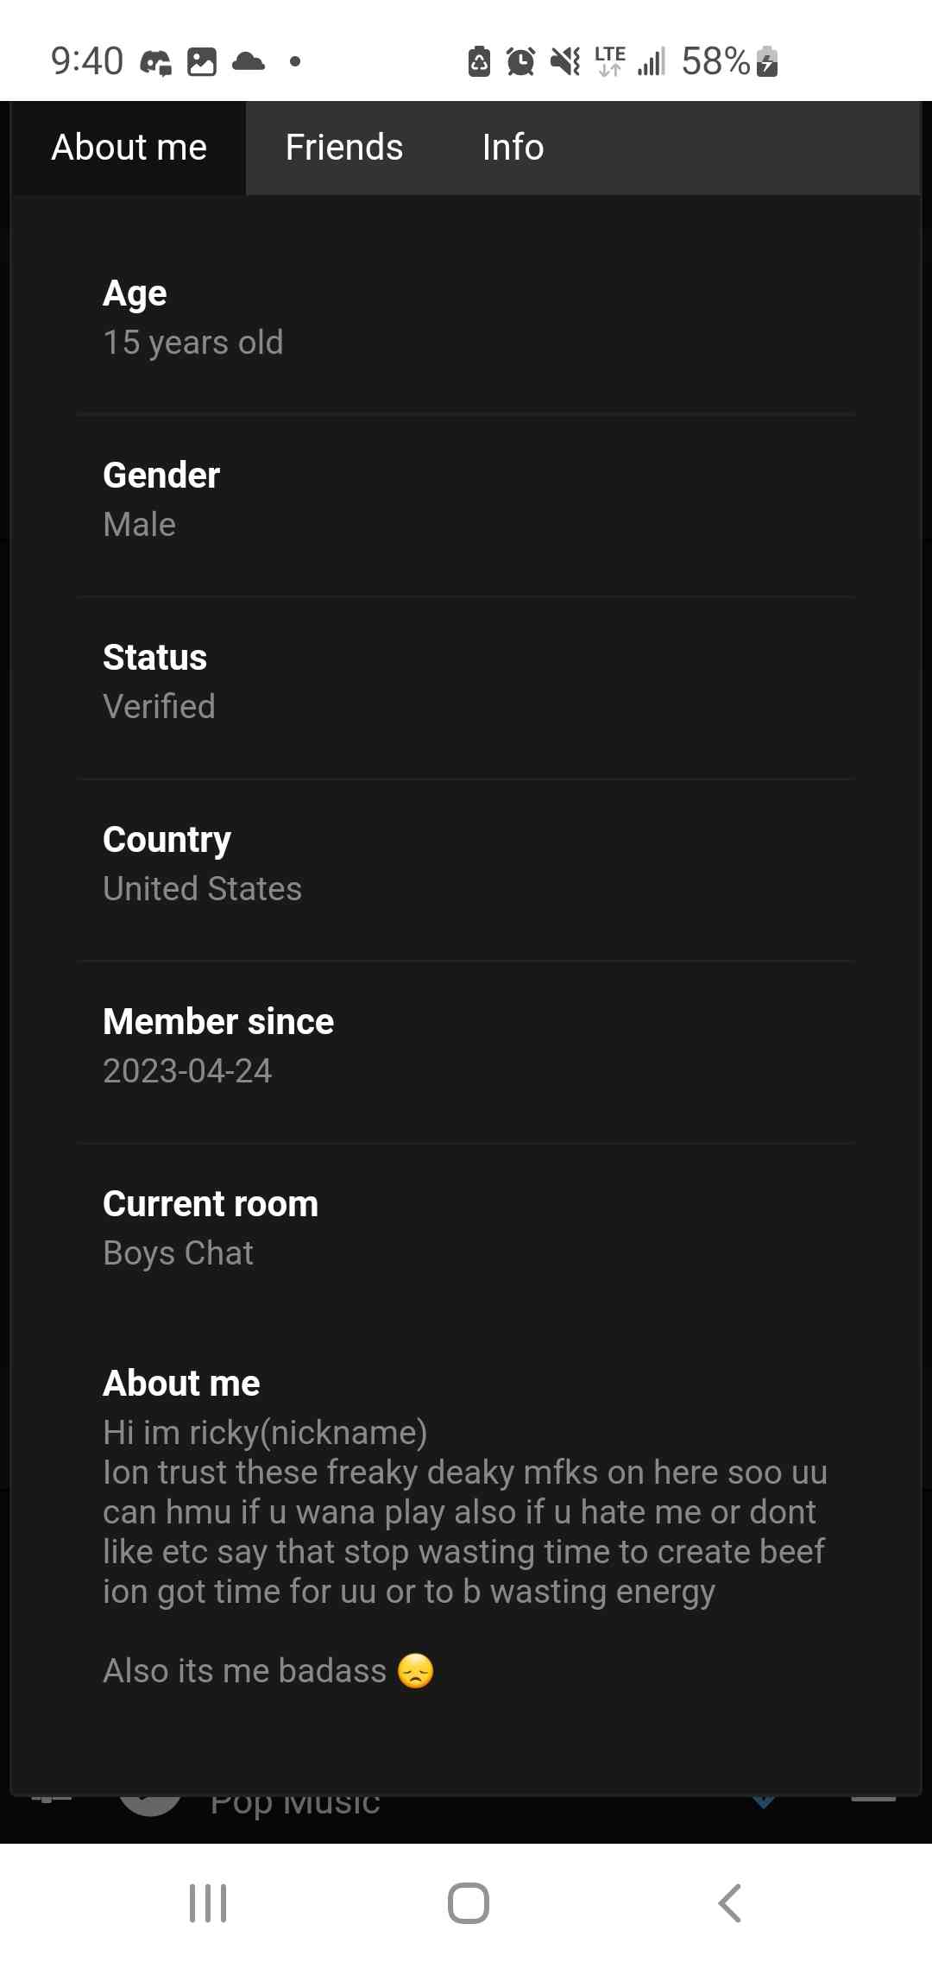Tap the cloud notification icon

249,61
